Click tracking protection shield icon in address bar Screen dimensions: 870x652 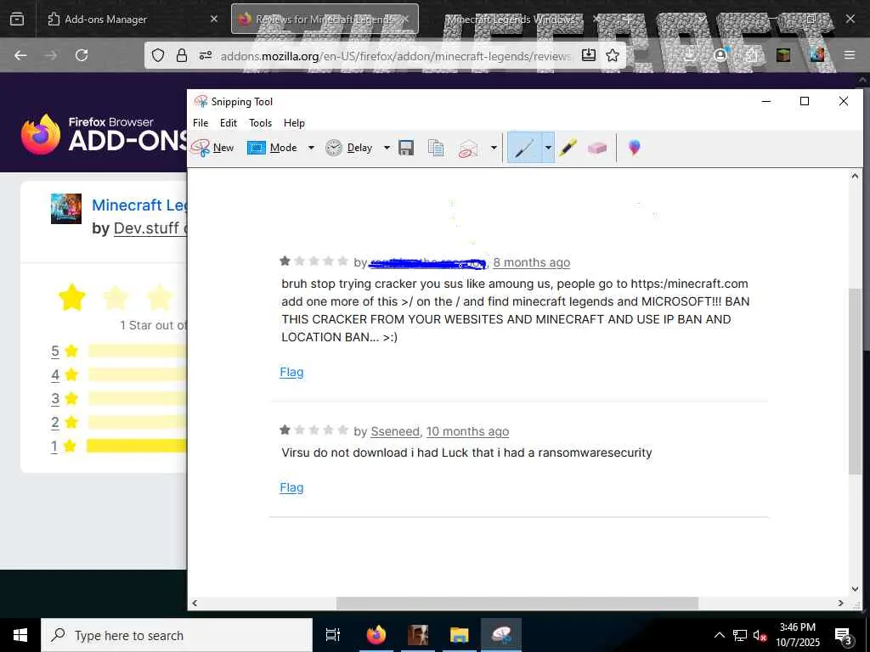pyautogui.click(x=158, y=55)
